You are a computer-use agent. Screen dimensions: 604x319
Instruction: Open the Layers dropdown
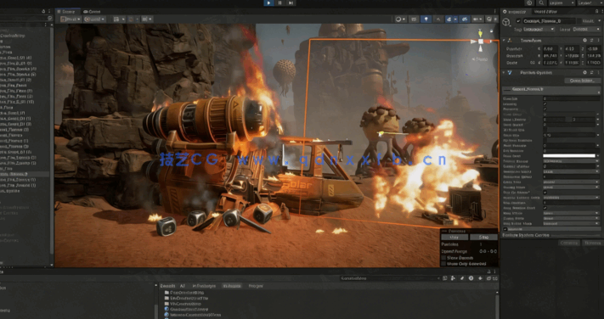(x=561, y=3)
